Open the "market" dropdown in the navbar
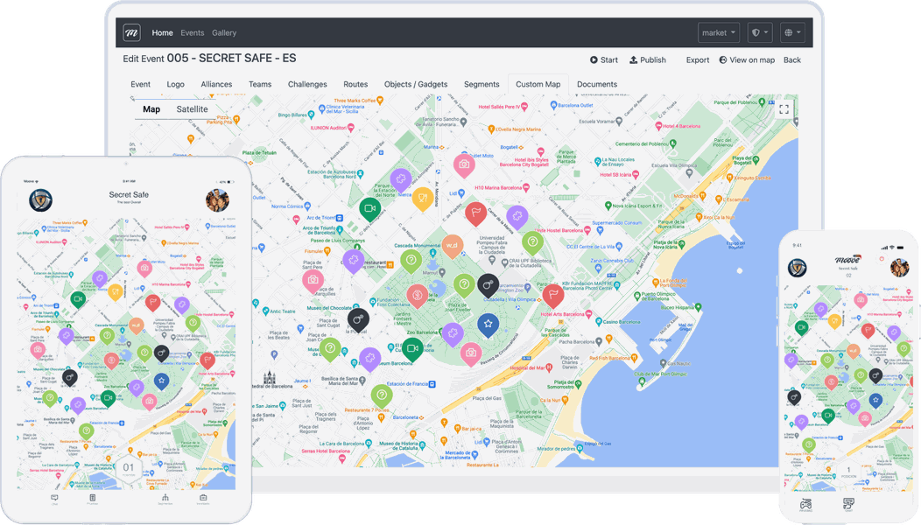The width and height of the screenshot is (921, 525). 719,33
